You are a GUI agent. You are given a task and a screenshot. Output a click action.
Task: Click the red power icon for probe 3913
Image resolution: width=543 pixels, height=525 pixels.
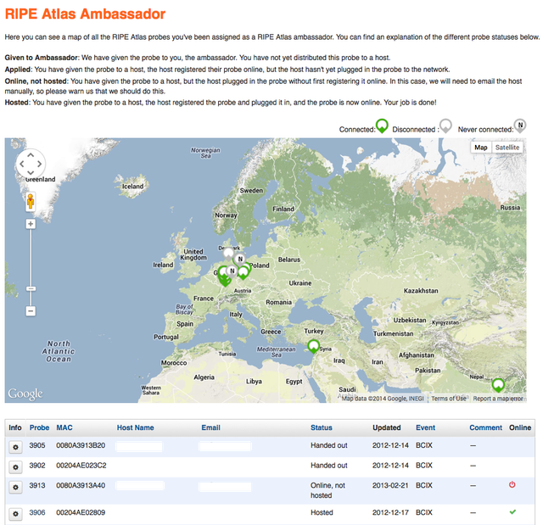(x=512, y=484)
